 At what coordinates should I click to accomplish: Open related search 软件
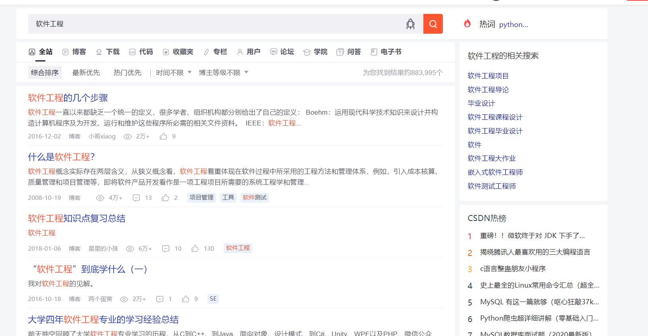474,145
